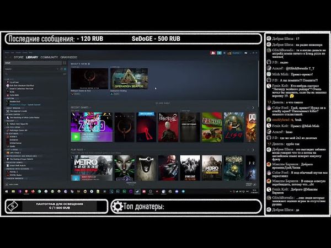Open Pathologic 2 cover in Recent Games
The height and width of the screenshot is (248, 331).
(168, 127)
